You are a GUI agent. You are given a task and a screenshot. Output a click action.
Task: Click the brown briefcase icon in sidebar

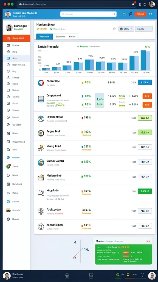tap(8, 210)
